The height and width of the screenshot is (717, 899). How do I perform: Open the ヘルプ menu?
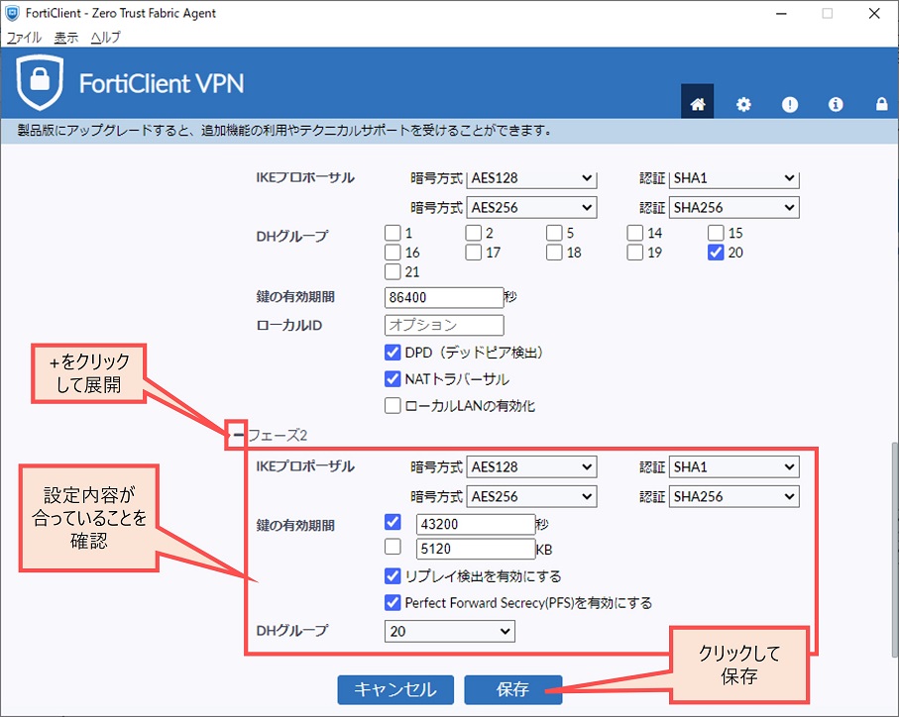click(105, 38)
